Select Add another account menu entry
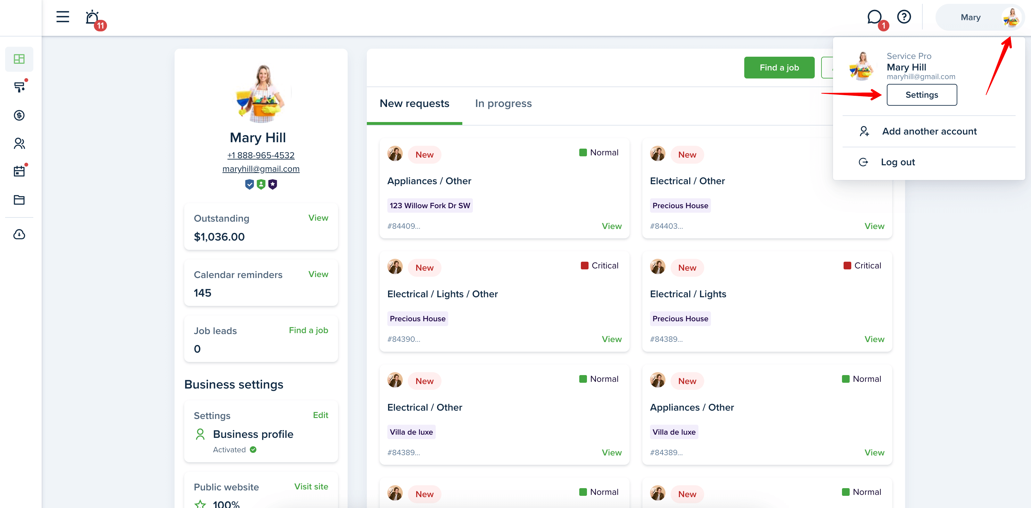This screenshot has width=1031, height=508. 928,131
